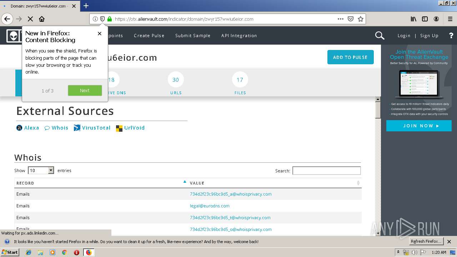Open the volume speaker tray icon
This screenshot has width=457, height=257.
(x=414, y=252)
